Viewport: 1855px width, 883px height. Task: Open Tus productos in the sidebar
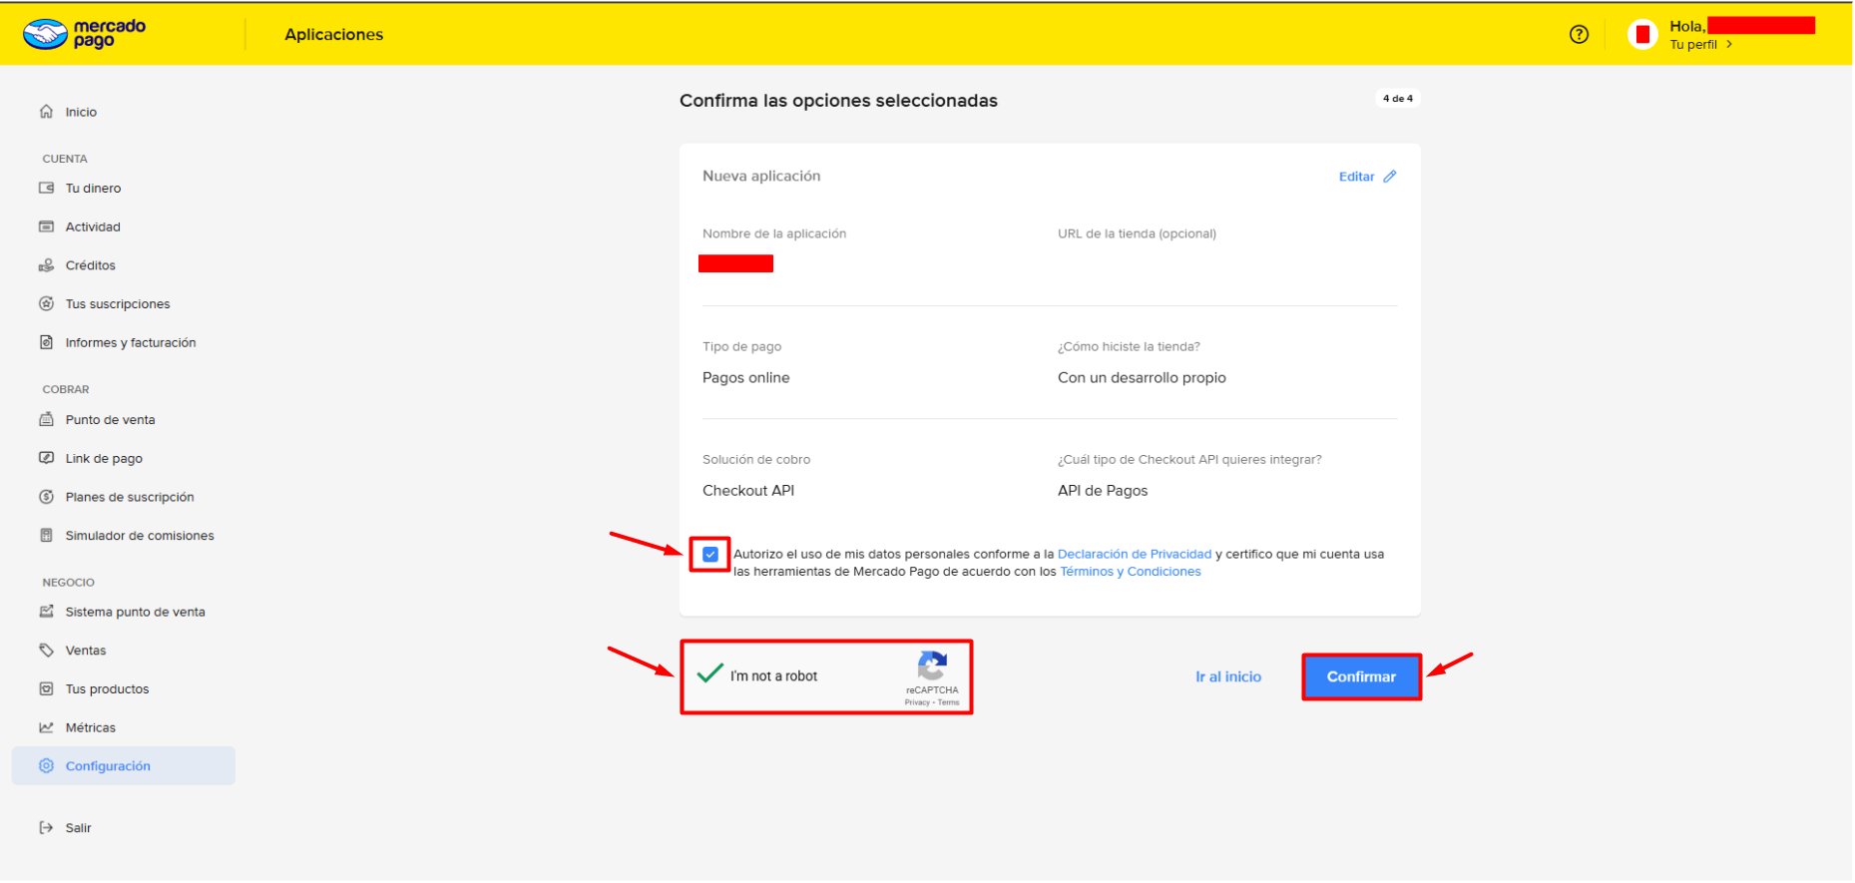pyautogui.click(x=124, y=688)
